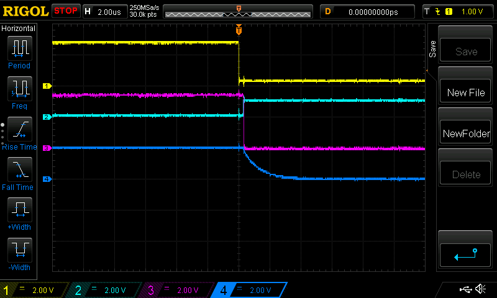Click the cyan channel 2 ground marker
Image resolution: width=497 pixels, height=298 pixels.
47,117
